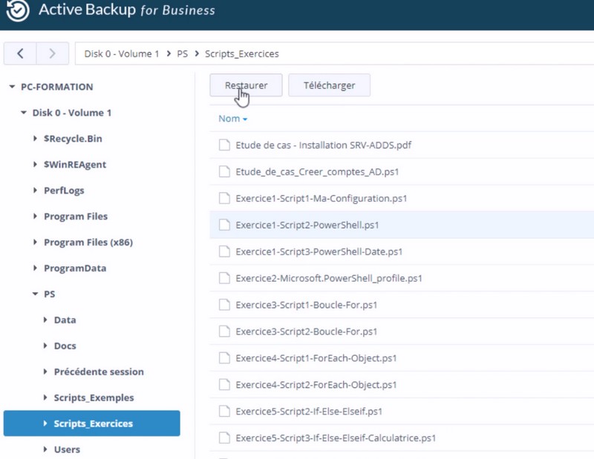This screenshot has width=594, height=459.
Task: Select Exercice3-Script2-Boucle-For.ps1 file row
Action: point(306,331)
